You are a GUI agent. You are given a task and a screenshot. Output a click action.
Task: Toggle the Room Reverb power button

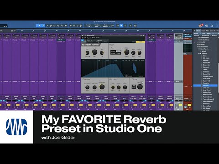83,45
